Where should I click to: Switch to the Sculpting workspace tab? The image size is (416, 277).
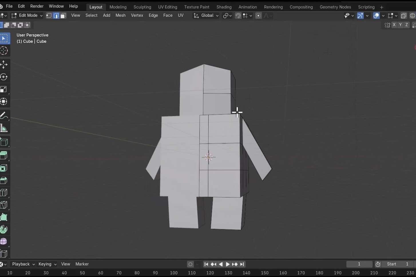[x=142, y=7]
